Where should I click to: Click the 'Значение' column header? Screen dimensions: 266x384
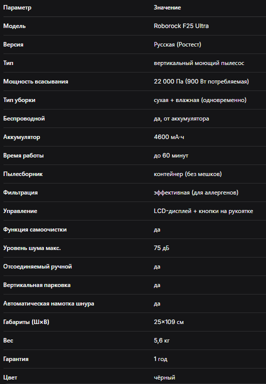167,7
